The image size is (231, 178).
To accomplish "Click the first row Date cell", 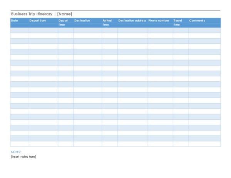I will 19,30.
